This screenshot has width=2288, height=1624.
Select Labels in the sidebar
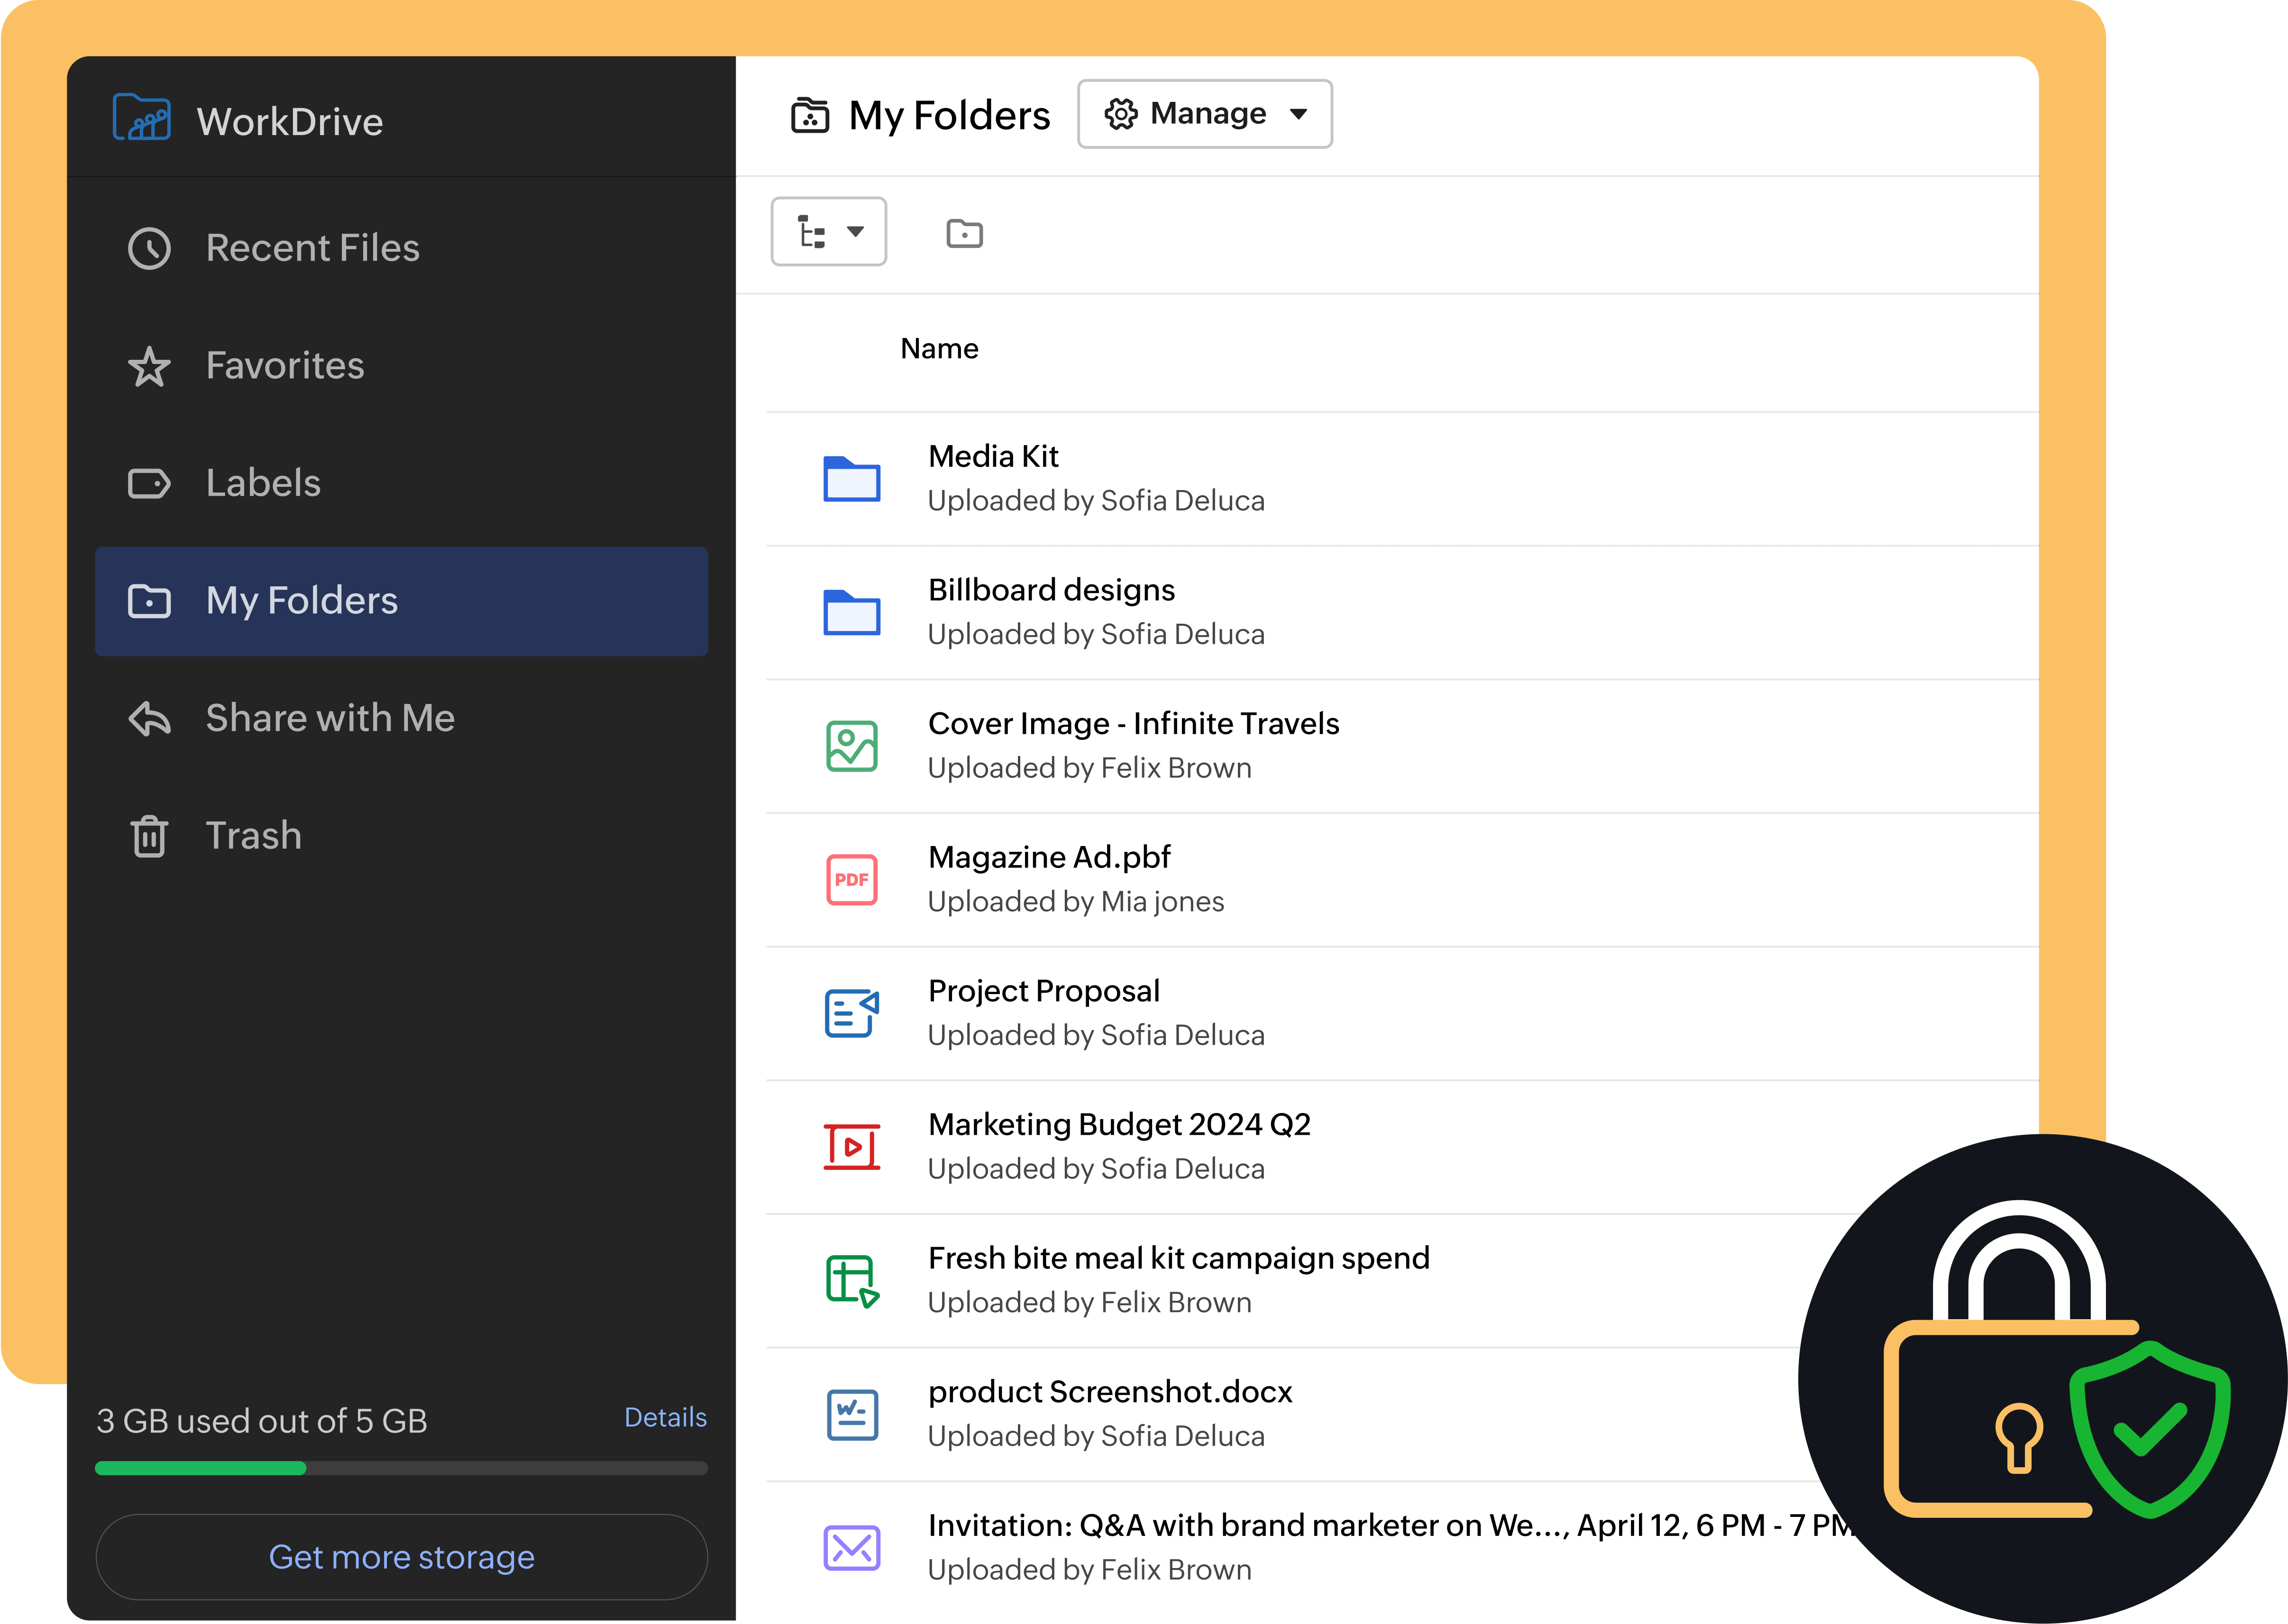click(x=262, y=483)
